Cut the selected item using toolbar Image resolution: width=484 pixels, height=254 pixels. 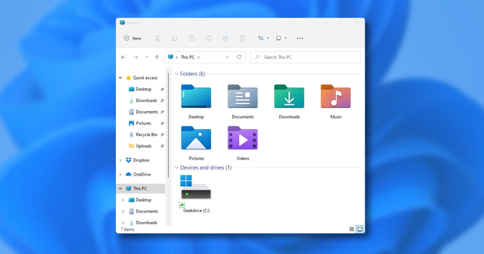point(158,38)
